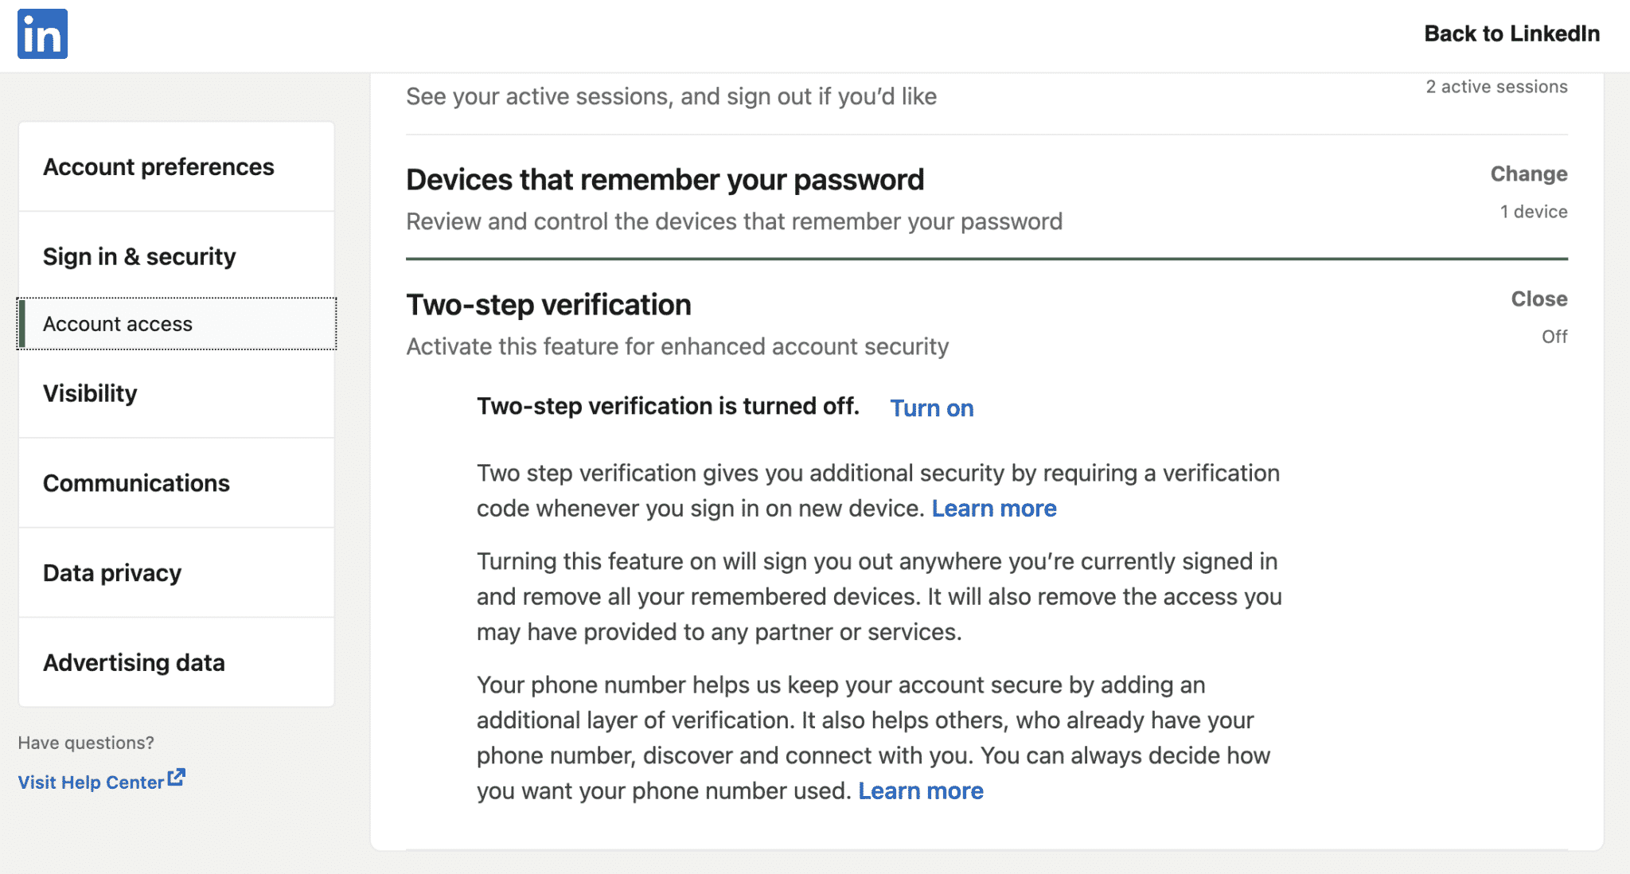
Task: Open the Communications settings section
Action: pyautogui.click(x=176, y=483)
